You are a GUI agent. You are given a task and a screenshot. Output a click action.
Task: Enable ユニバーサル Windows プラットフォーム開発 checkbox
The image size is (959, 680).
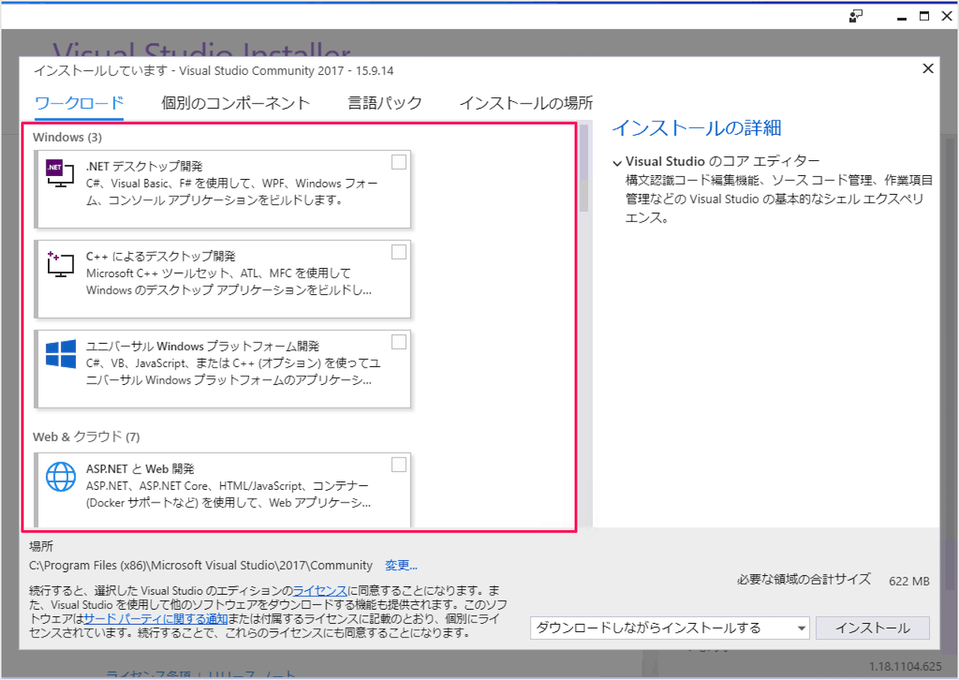point(399,341)
